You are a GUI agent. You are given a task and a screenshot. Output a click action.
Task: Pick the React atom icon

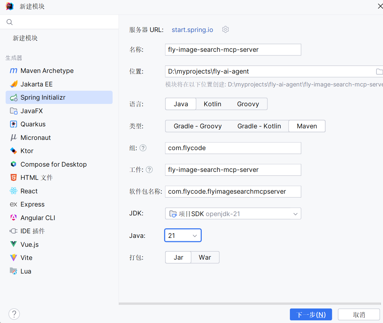pos(14,191)
